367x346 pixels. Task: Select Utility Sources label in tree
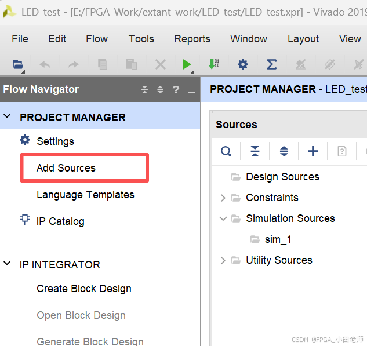[x=279, y=260]
